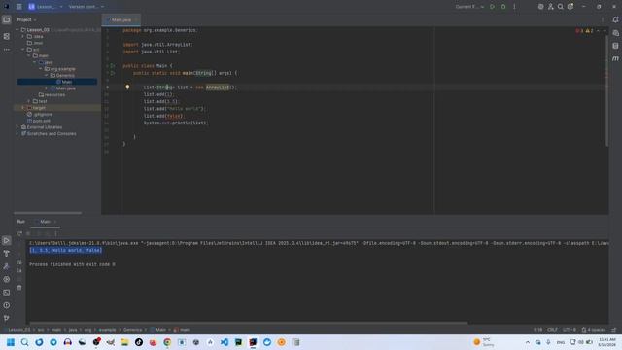Open editor tabs options menu
Screen dimensions: 622x350
pyautogui.click(x=603, y=19)
